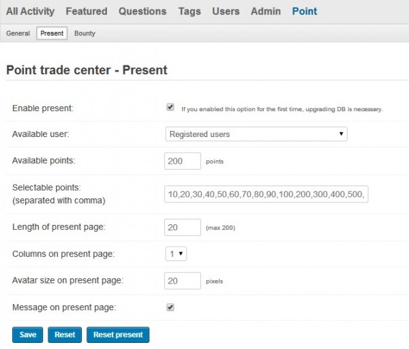The image size is (409, 349).
Task: Open the Questions tab
Action: (142, 11)
